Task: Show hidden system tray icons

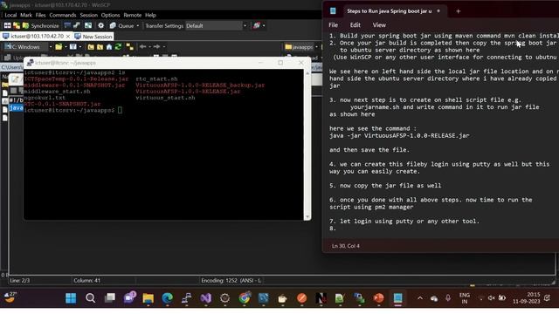Action: pyautogui.click(x=420, y=298)
